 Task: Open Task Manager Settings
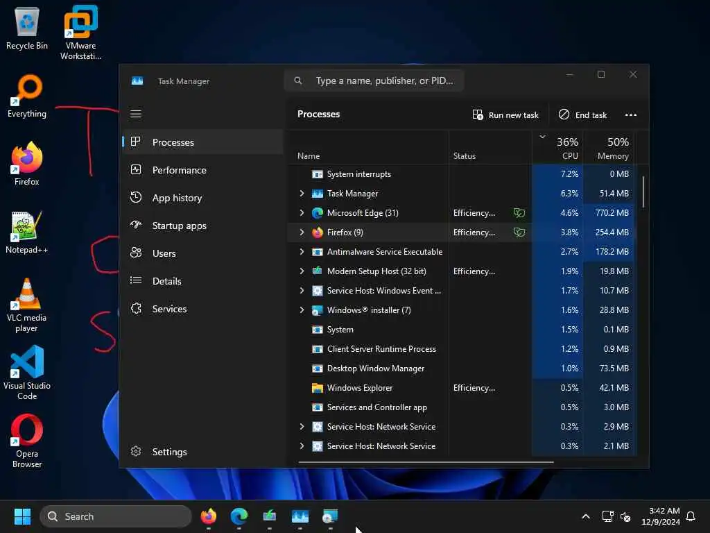(x=203, y=452)
